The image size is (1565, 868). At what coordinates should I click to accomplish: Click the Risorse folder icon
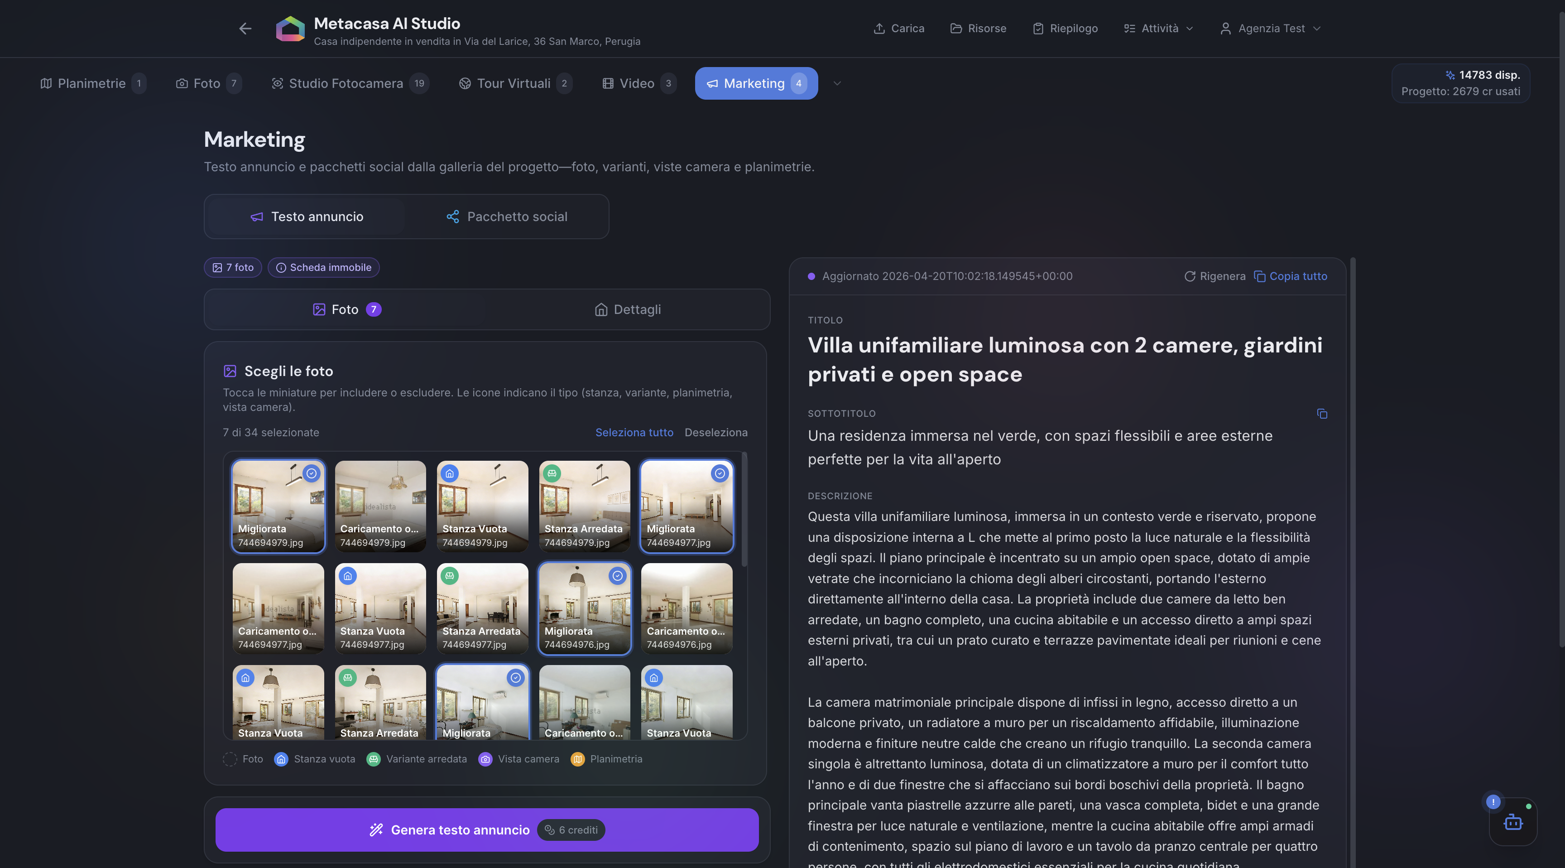click(x=955, y=29)
